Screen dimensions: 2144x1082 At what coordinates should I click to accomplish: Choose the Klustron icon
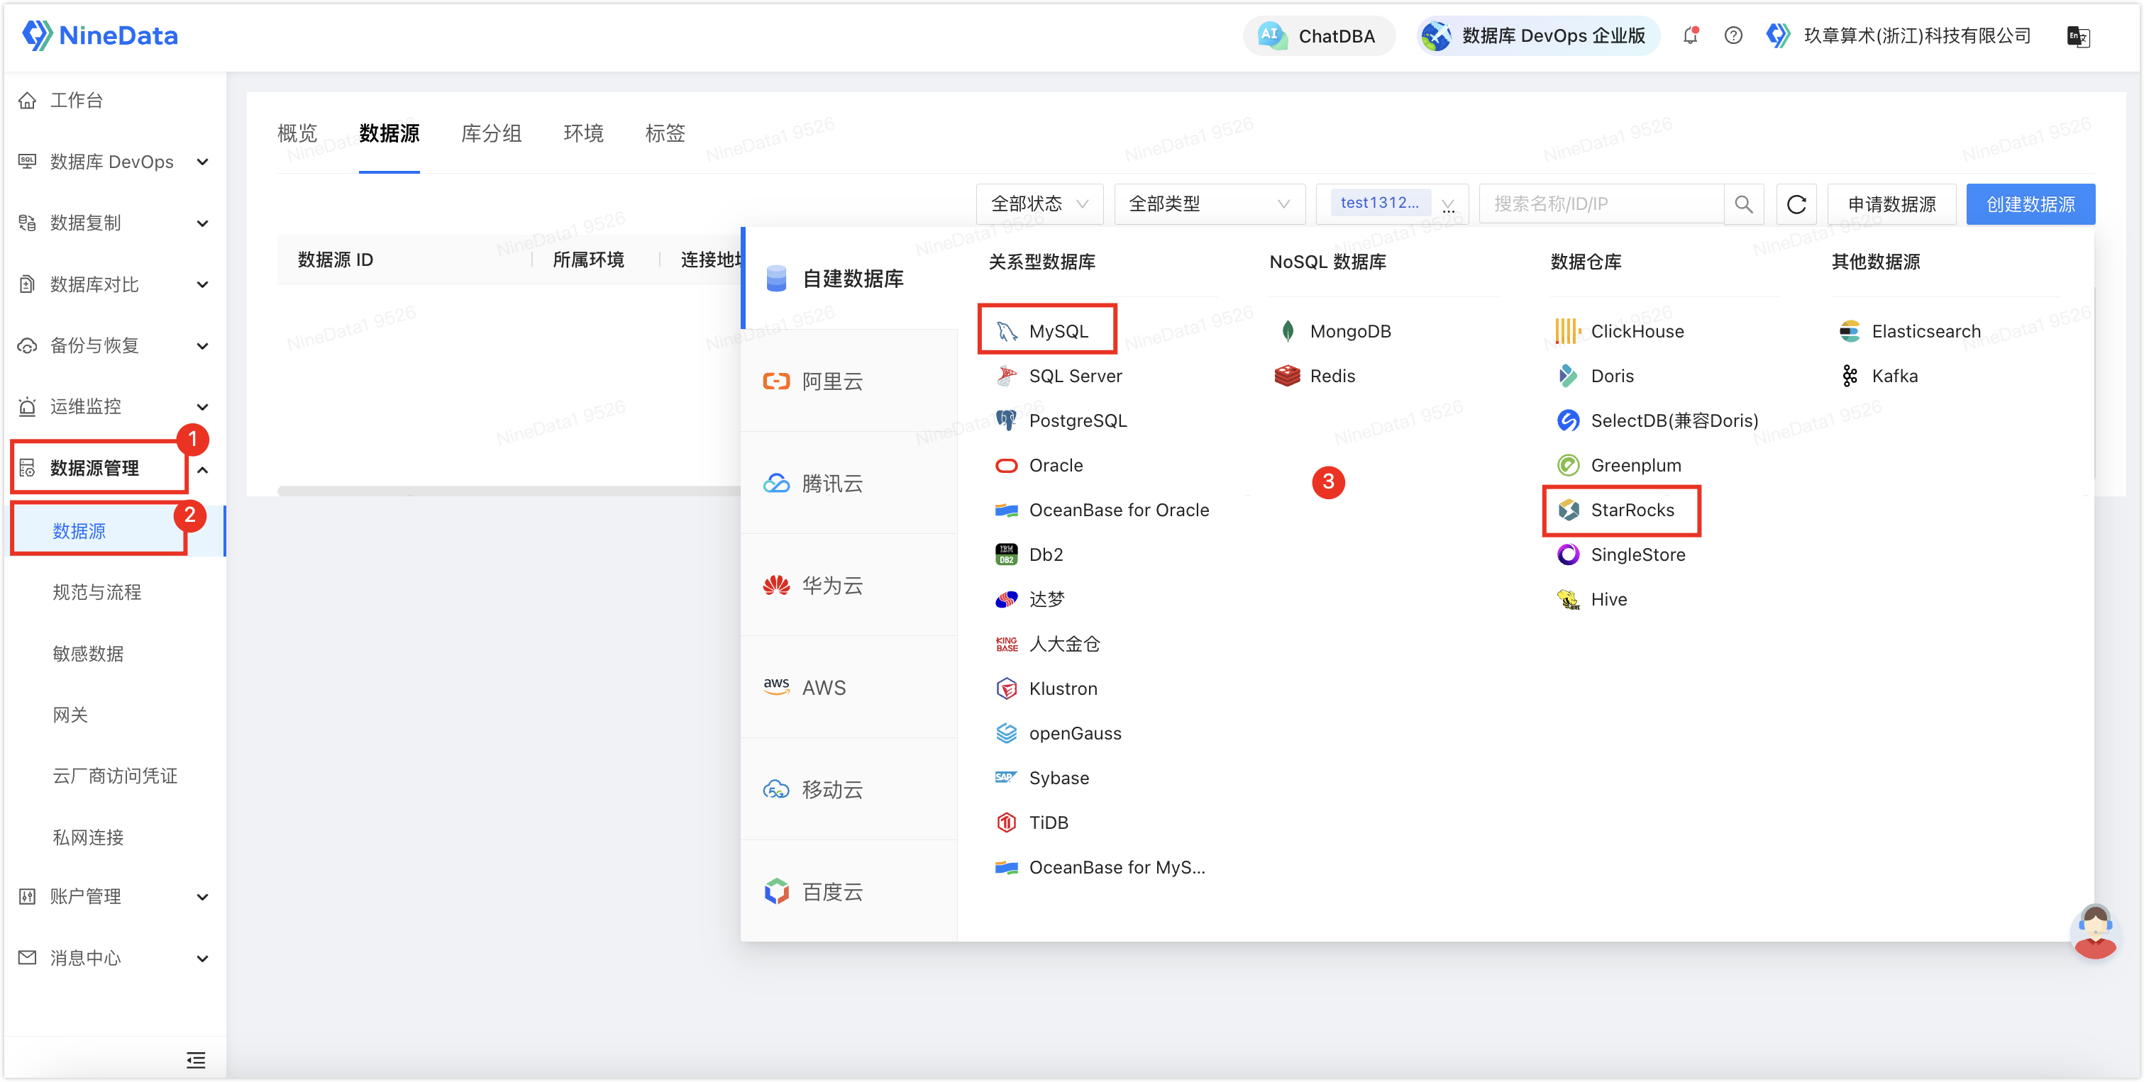[1007, 688]
